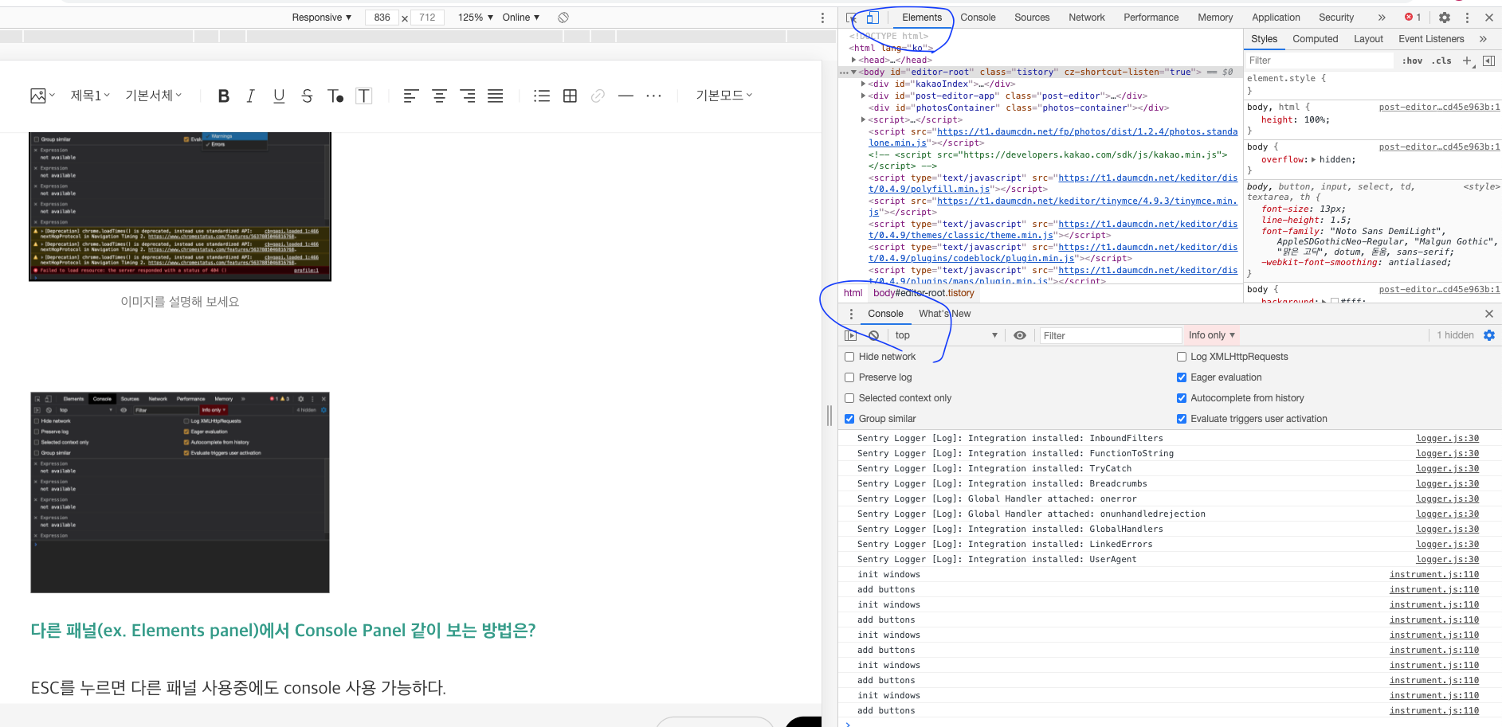The image size is (1502, 727).
Task: Open the Responsive device dropdown
Action: (322, 18)
